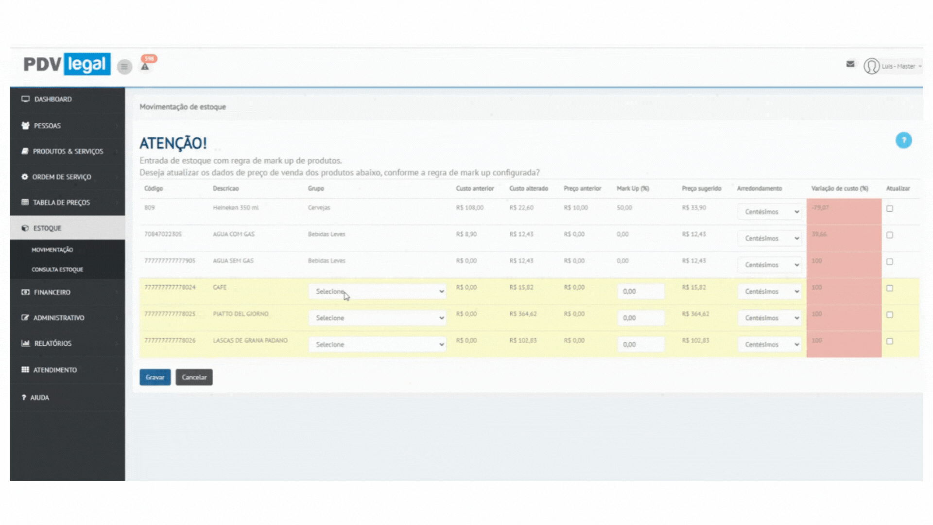Open Consulta Estoque submenu item
The height and width of the screenshot is (525, 933).
tap(57, 269)
